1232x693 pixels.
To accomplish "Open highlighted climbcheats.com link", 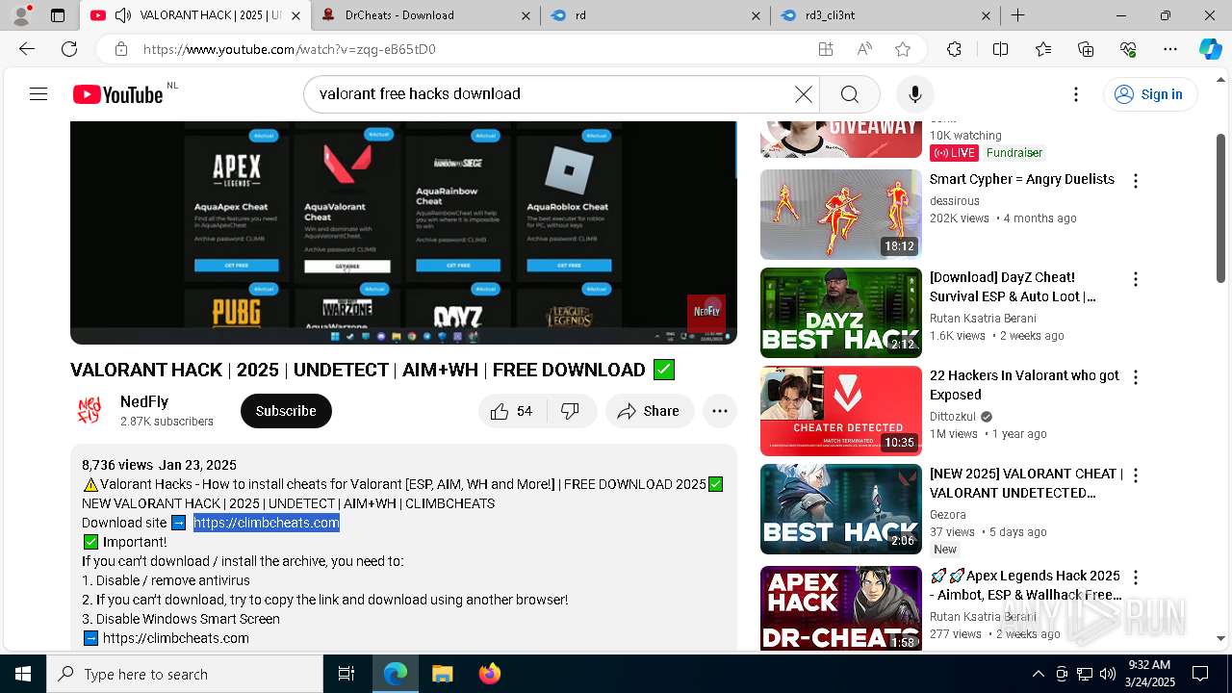I will click(267, 523).
